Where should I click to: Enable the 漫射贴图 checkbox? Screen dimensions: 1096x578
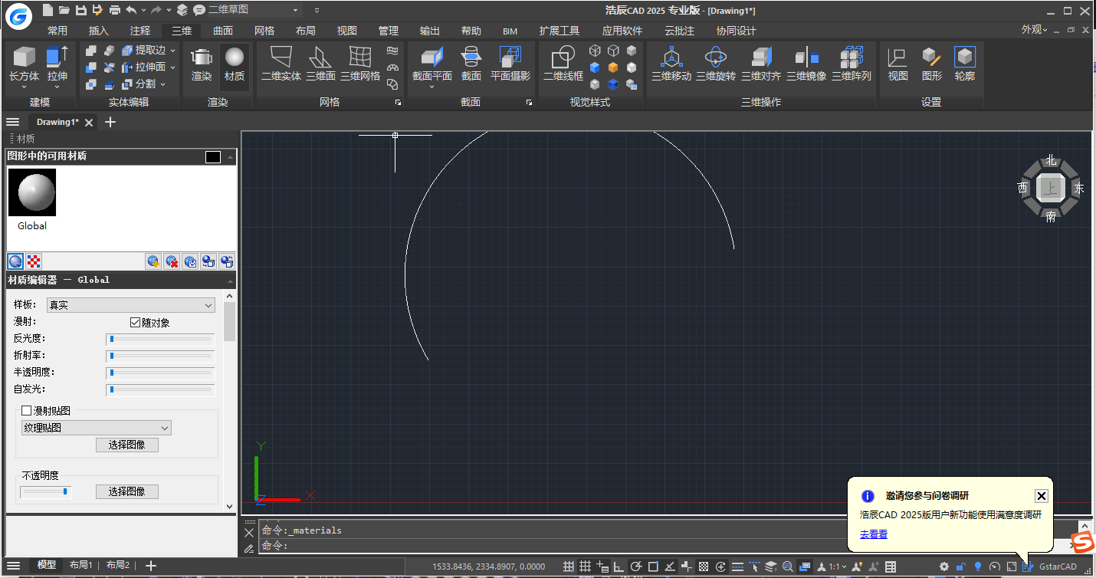(x=27, y=411)
